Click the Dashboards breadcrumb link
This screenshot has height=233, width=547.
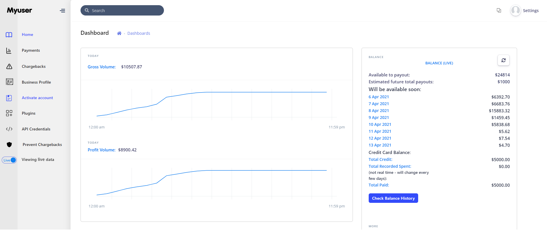click(139, 33)
